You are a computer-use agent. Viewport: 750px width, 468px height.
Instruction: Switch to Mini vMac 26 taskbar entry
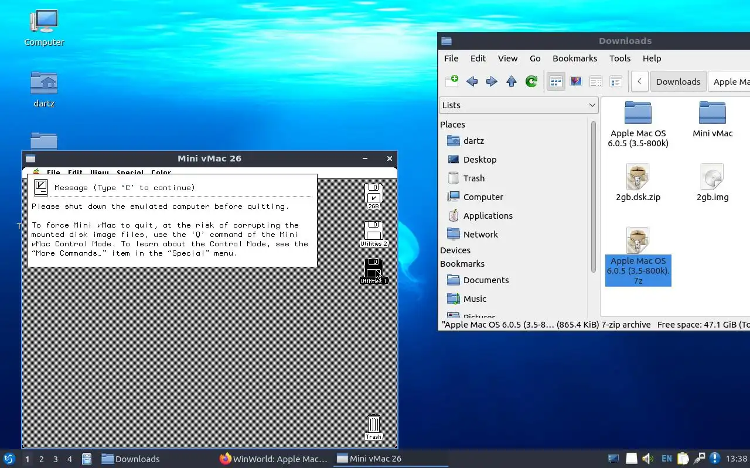coord(391,459)
